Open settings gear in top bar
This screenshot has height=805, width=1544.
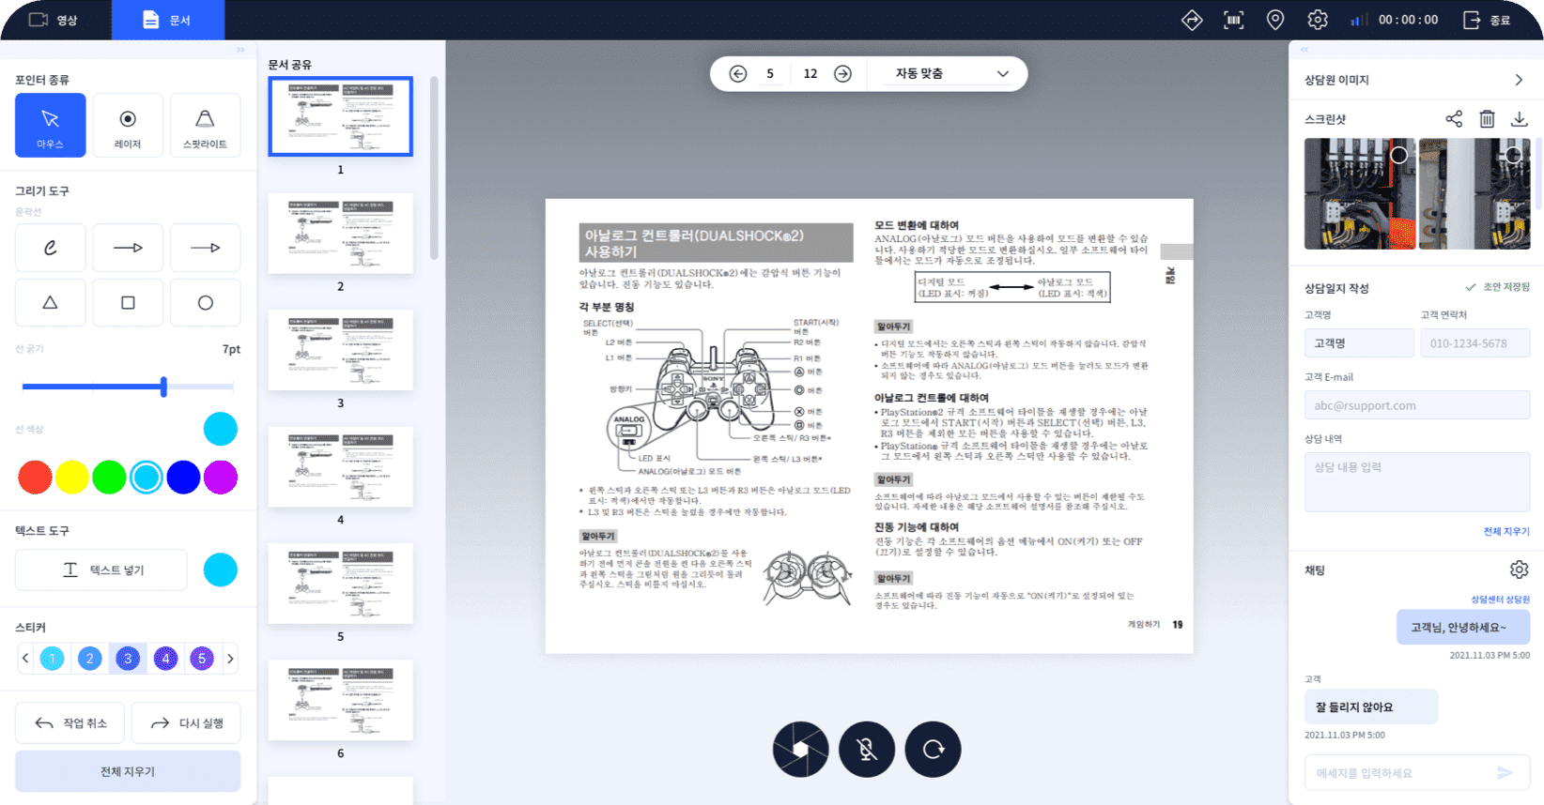click(x=1318, y=20)
